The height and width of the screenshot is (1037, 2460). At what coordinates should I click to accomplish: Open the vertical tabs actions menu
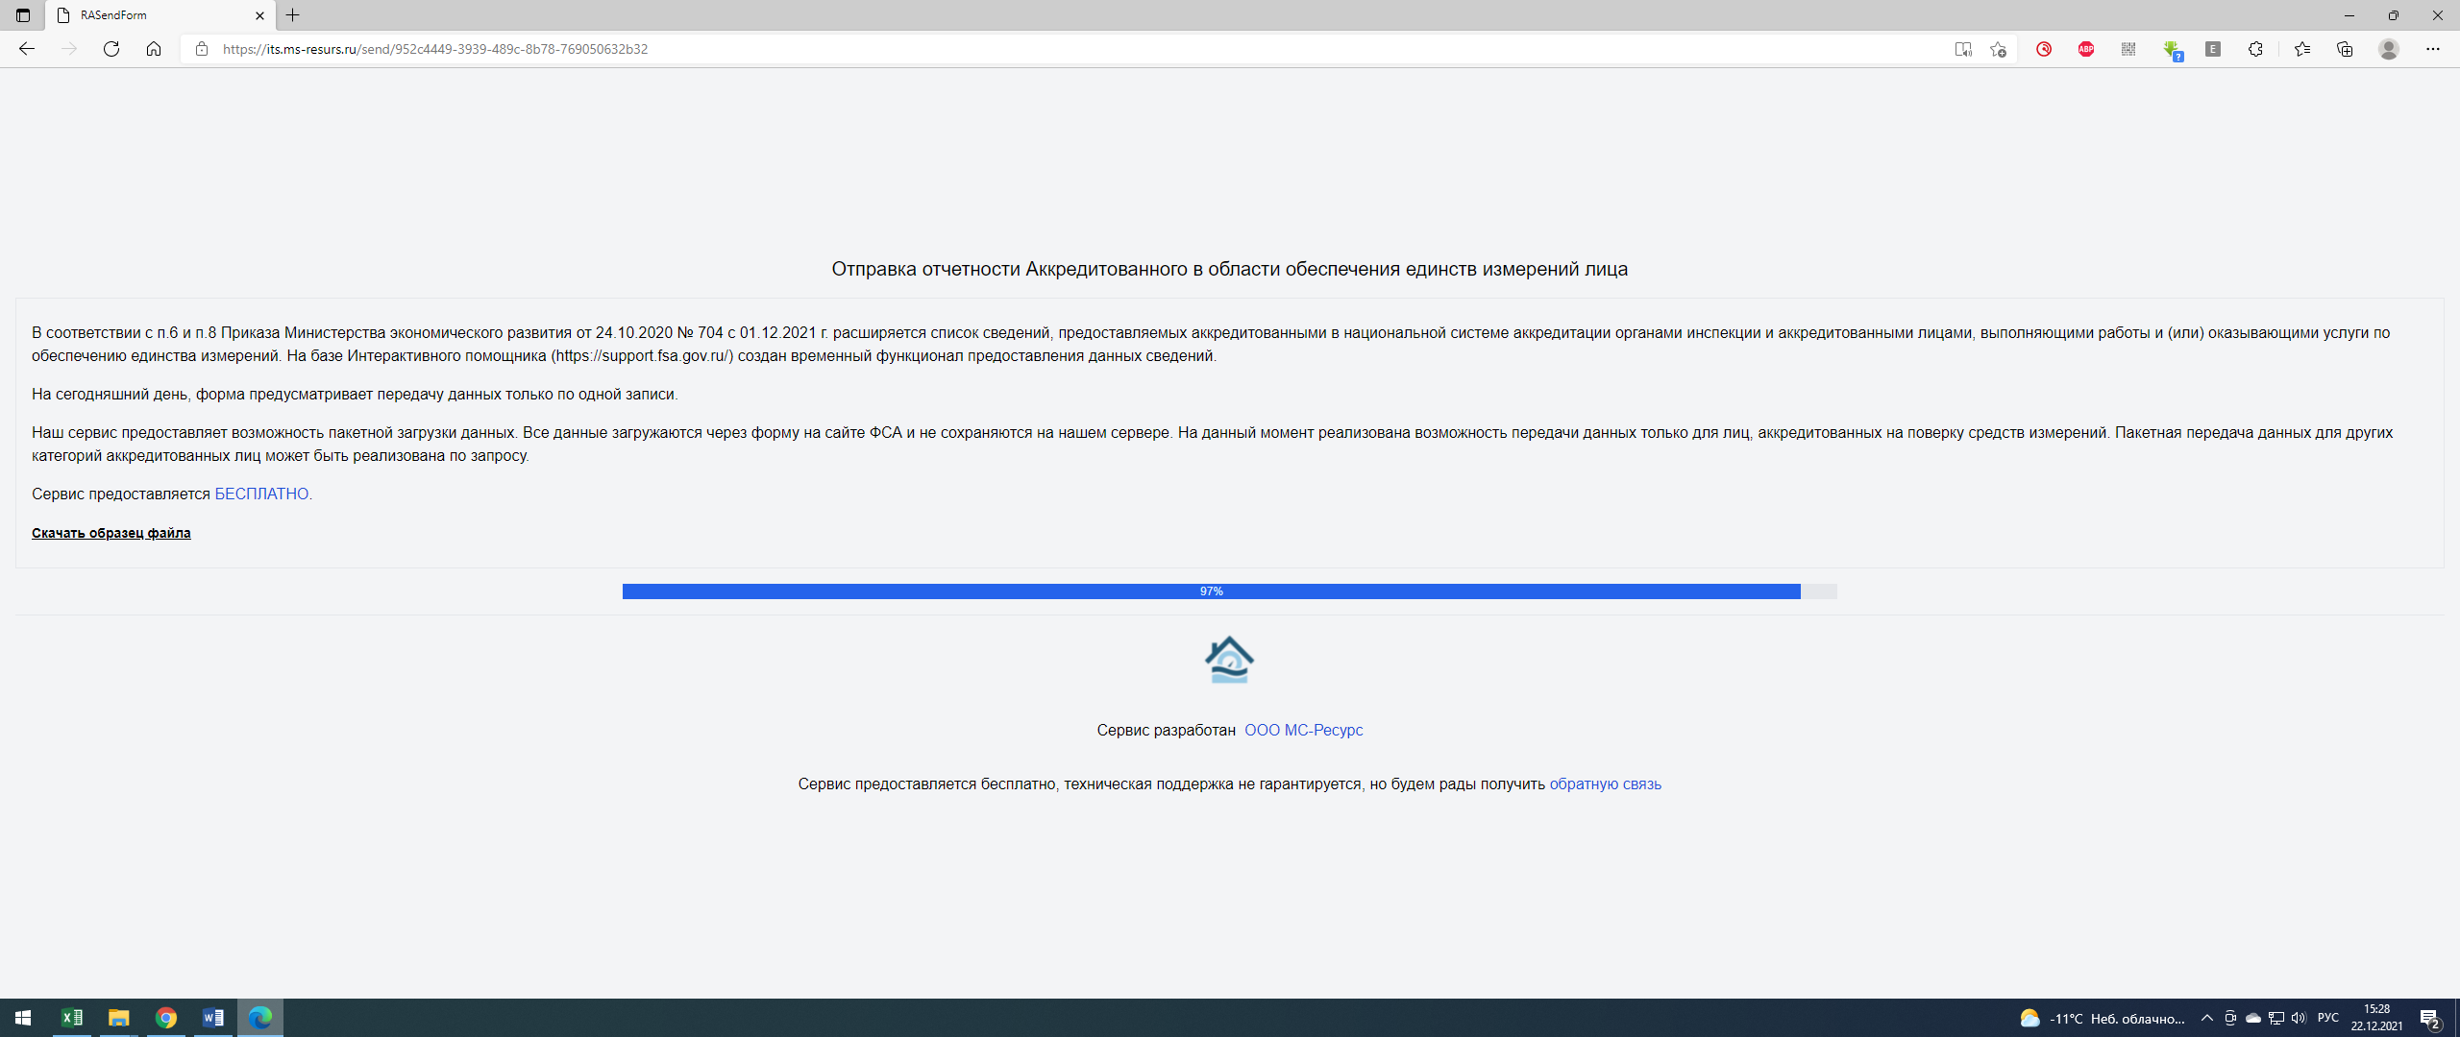pyautogui.click(x=23, y=15)
